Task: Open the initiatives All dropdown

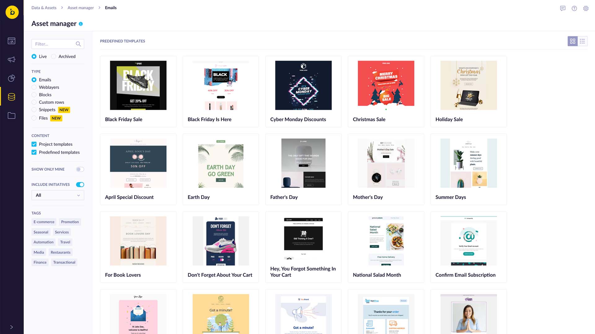Action: pos(58,195)
